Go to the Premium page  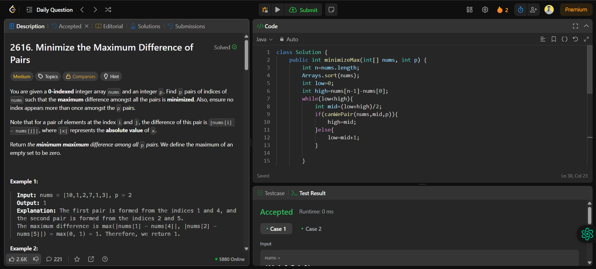(x=576, y=10)
